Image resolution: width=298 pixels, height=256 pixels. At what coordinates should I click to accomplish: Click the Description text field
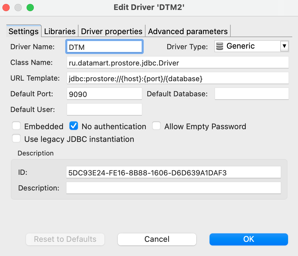[x=173, y=188]
